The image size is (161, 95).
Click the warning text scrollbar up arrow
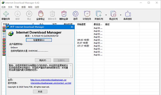coord(71,65)
